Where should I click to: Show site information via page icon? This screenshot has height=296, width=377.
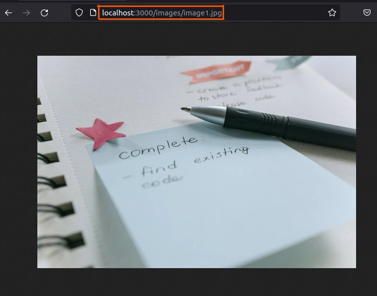coord(93,13)
